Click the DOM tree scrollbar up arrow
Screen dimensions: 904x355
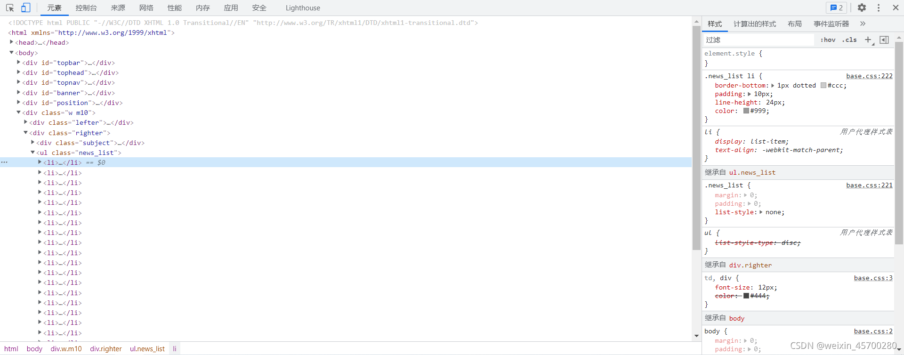tap(696, 22)
